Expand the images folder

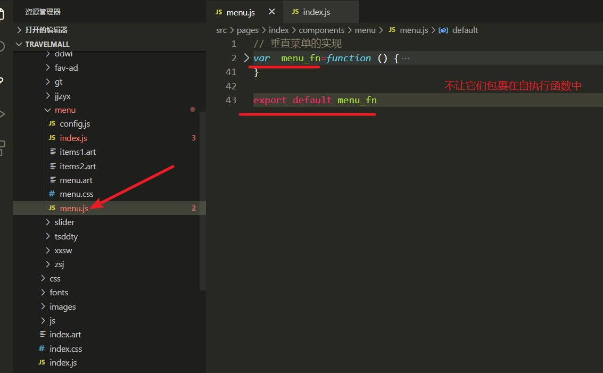point(43,306)
